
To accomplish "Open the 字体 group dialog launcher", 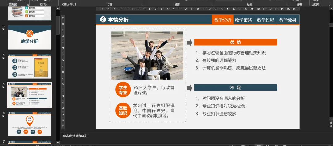I will pyautogui.click(x=142, y=4).
